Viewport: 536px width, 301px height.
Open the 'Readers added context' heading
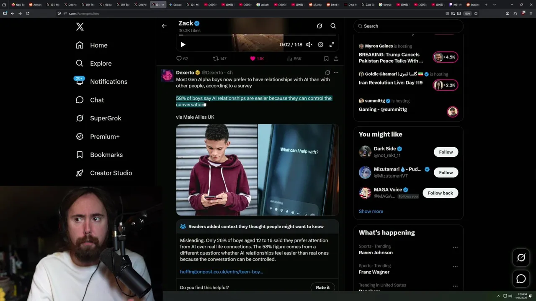point(256,227)
